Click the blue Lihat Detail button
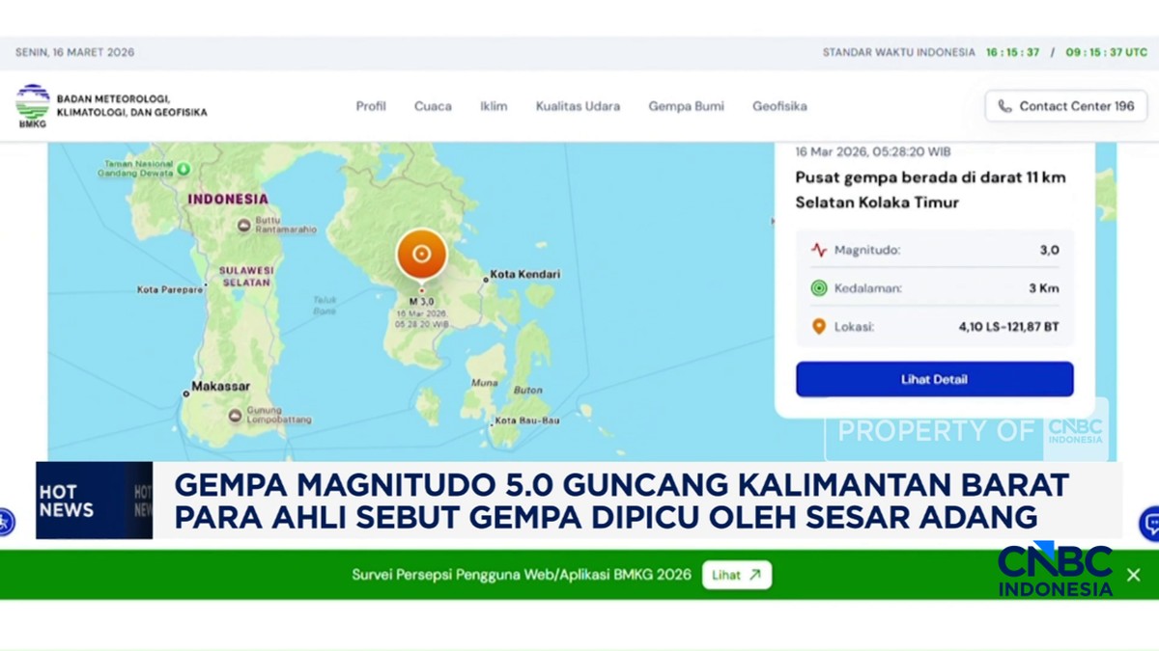 934,379
